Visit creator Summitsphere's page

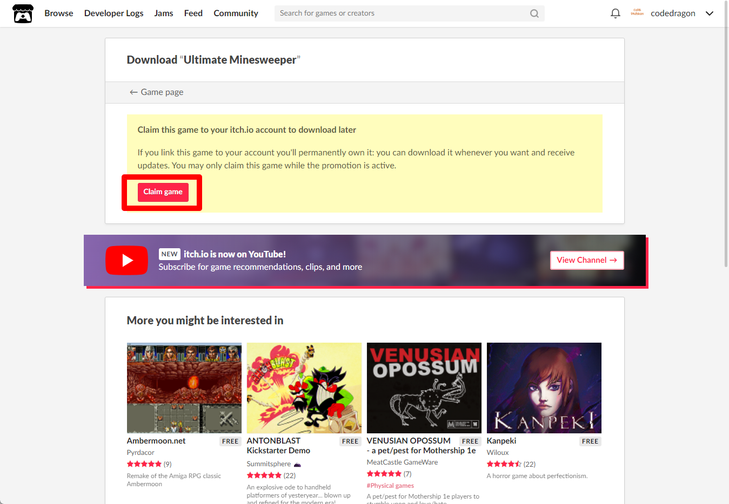point(269,464)
